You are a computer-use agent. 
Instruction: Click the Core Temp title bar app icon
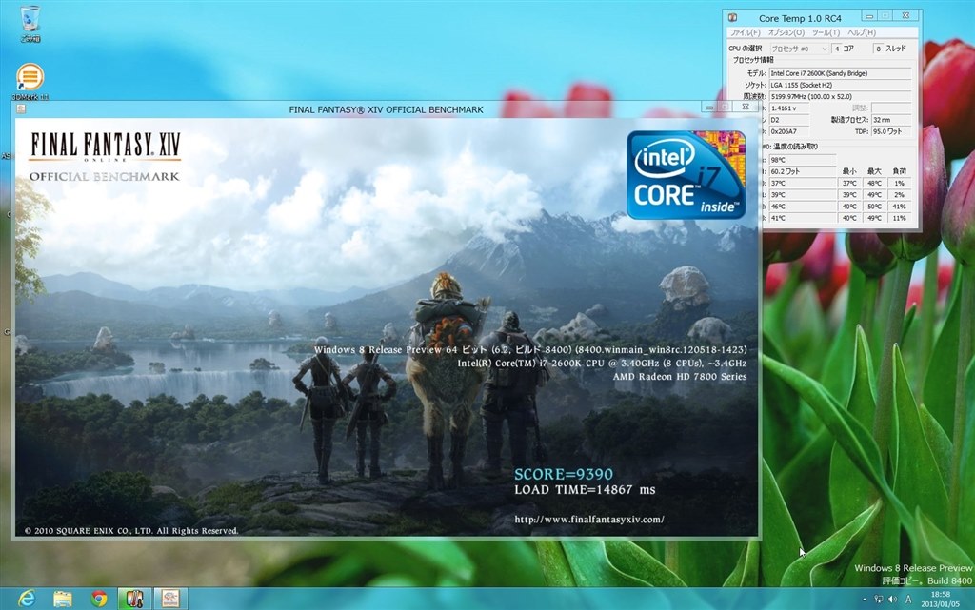click(733, 17)
